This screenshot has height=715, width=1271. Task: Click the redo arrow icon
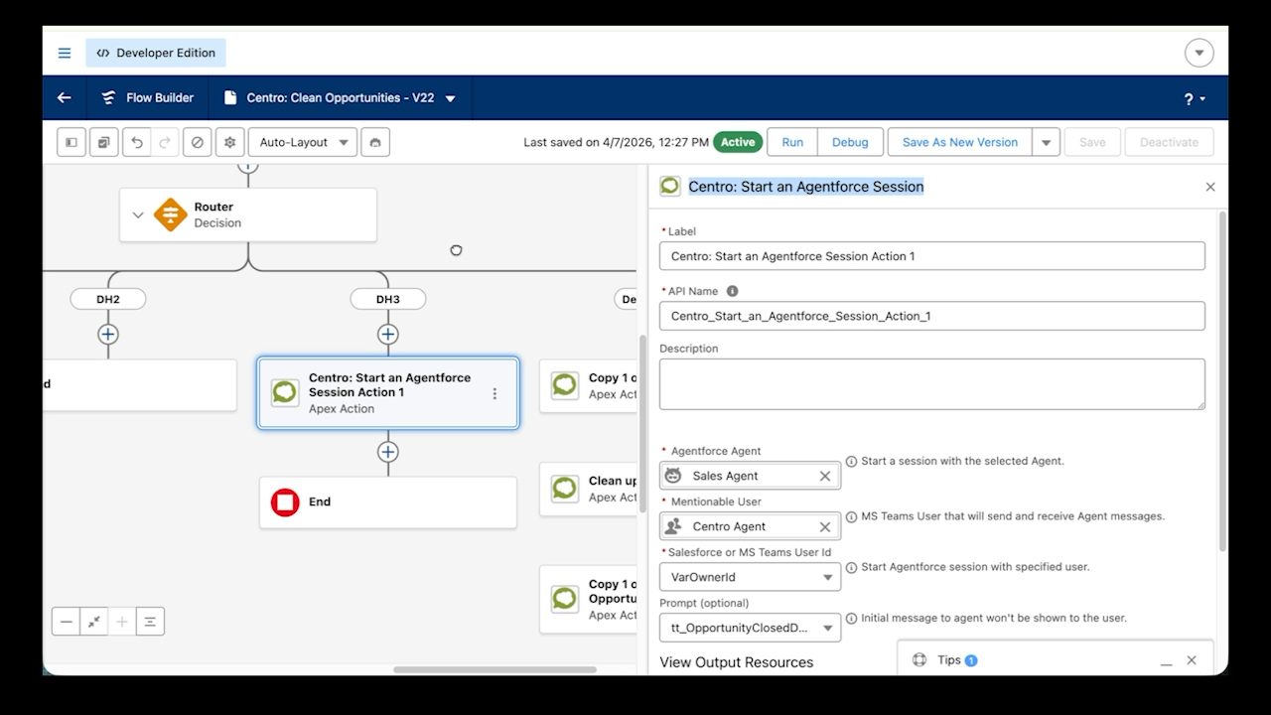pos(165,142)
